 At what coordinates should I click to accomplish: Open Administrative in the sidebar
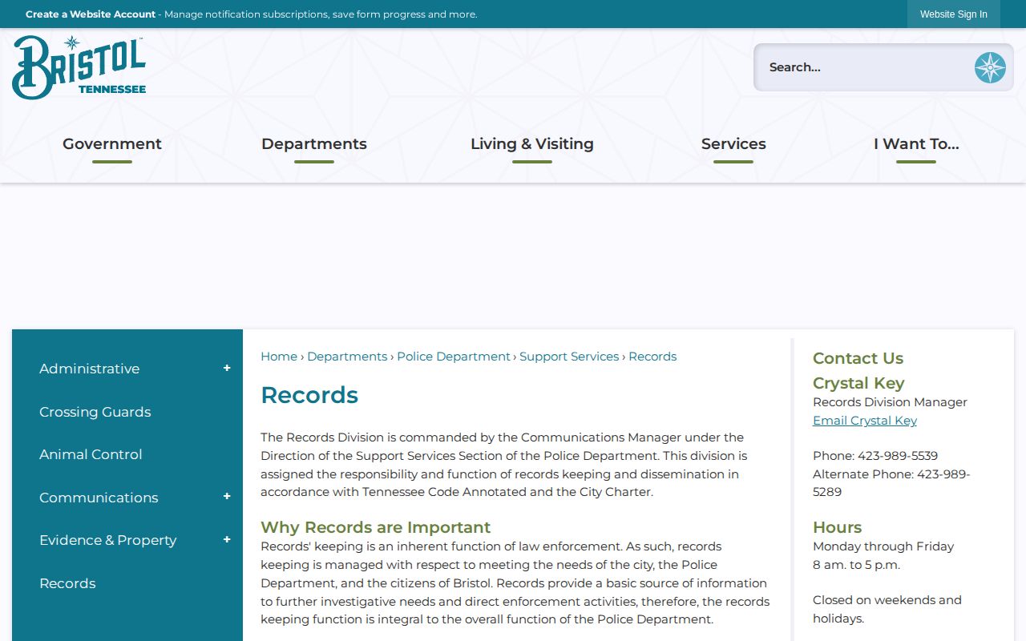[89, 369]
